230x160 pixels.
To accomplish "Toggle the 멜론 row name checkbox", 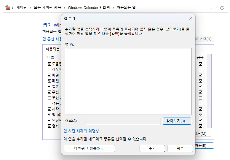I will pos(49,87).
